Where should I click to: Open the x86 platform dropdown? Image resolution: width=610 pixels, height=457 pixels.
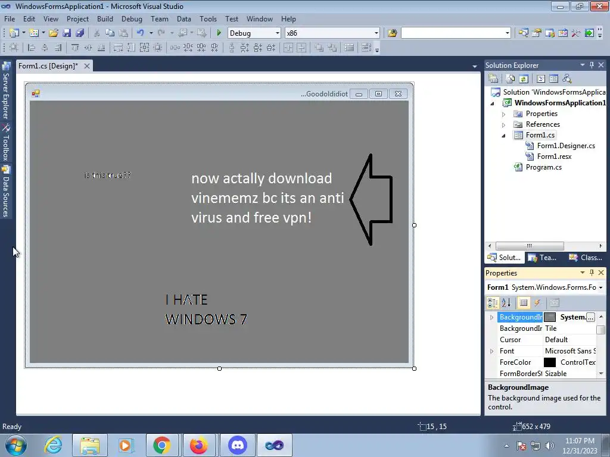pyautogui.click(x=376, y=33)
